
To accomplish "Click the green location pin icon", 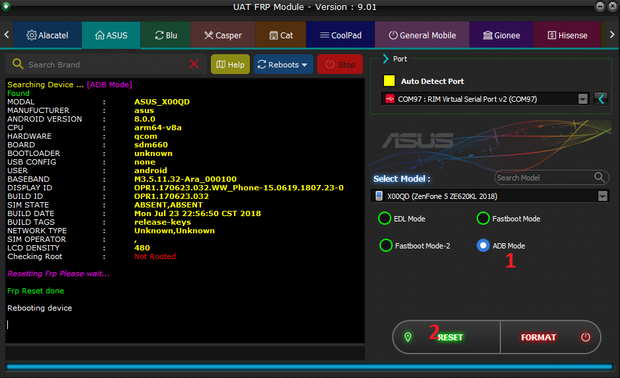I will tap(408, 337).
